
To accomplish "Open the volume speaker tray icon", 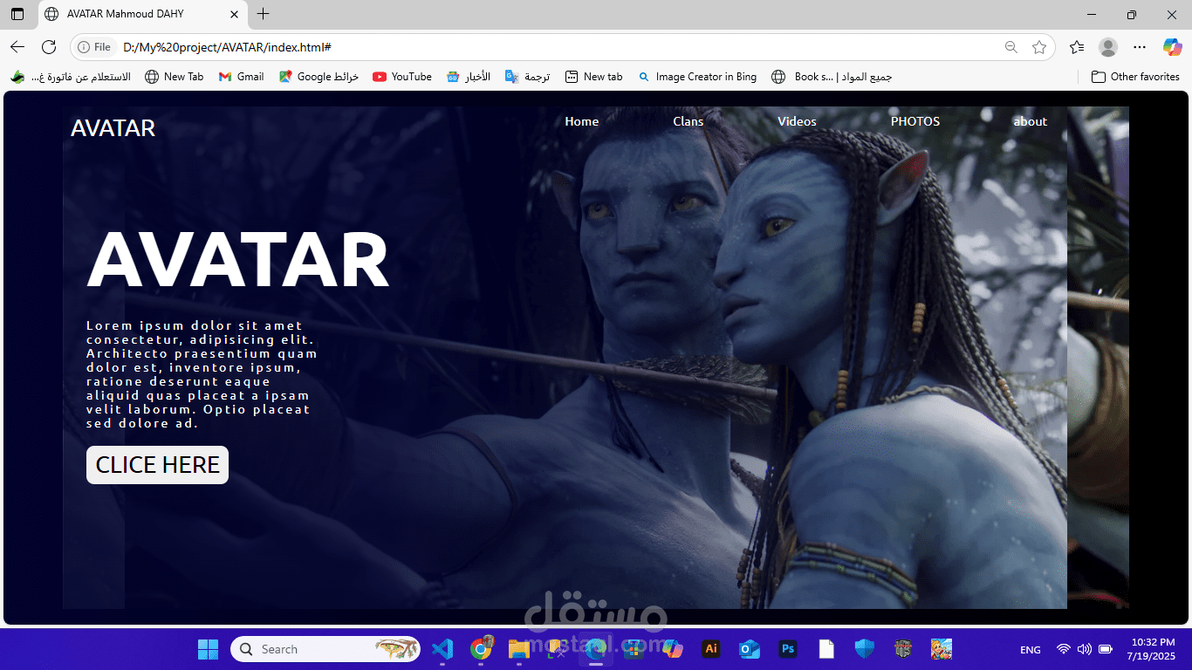I will (x=1085, y=649).
